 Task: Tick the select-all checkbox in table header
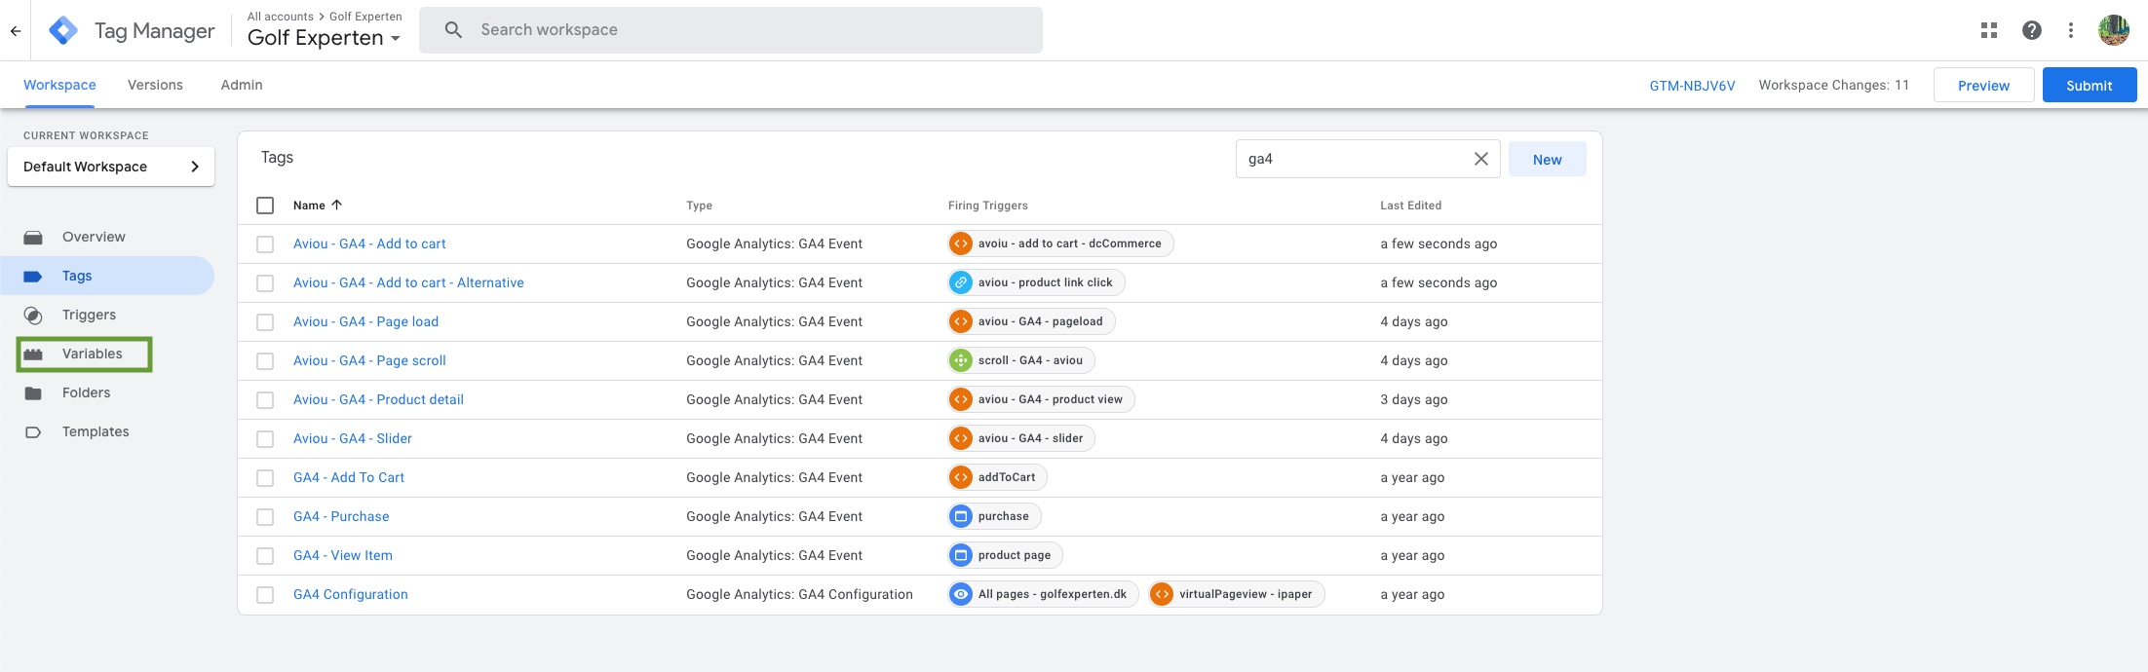click(265, 205)
